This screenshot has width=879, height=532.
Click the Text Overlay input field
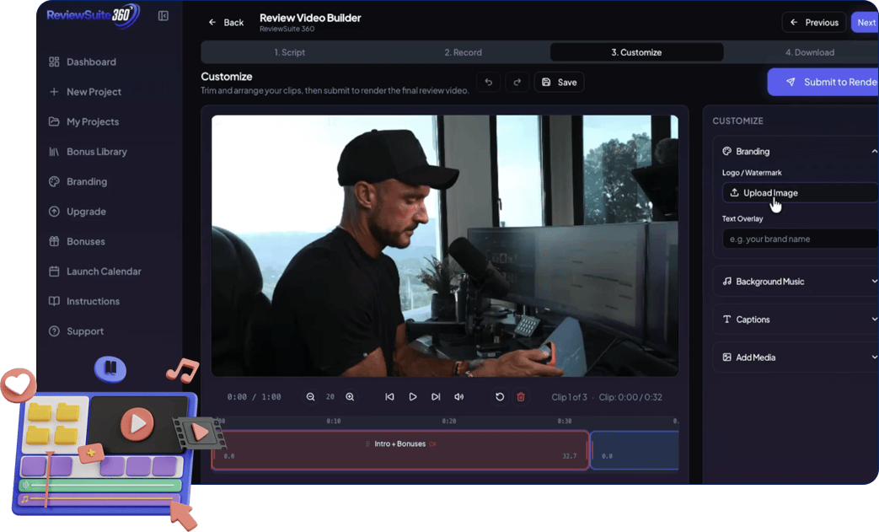(x=799, y=239)
